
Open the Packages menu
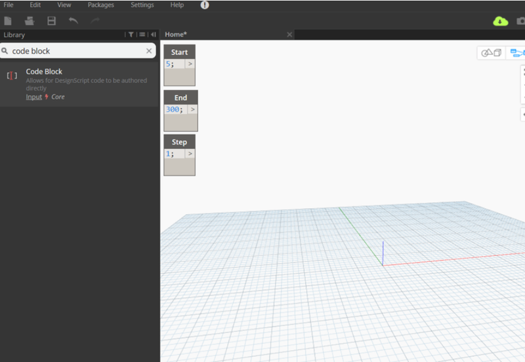point(101,5)
